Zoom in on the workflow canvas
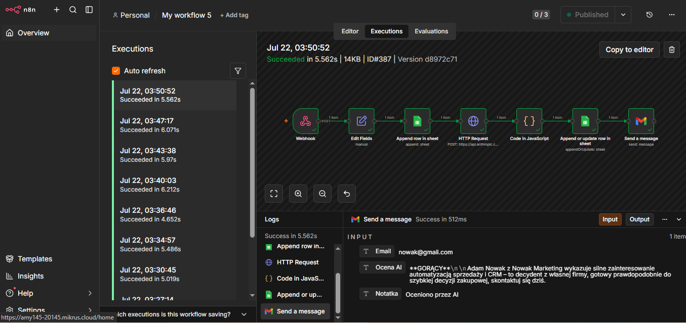This screenshot has height=323, width=686. pos(298,194)
